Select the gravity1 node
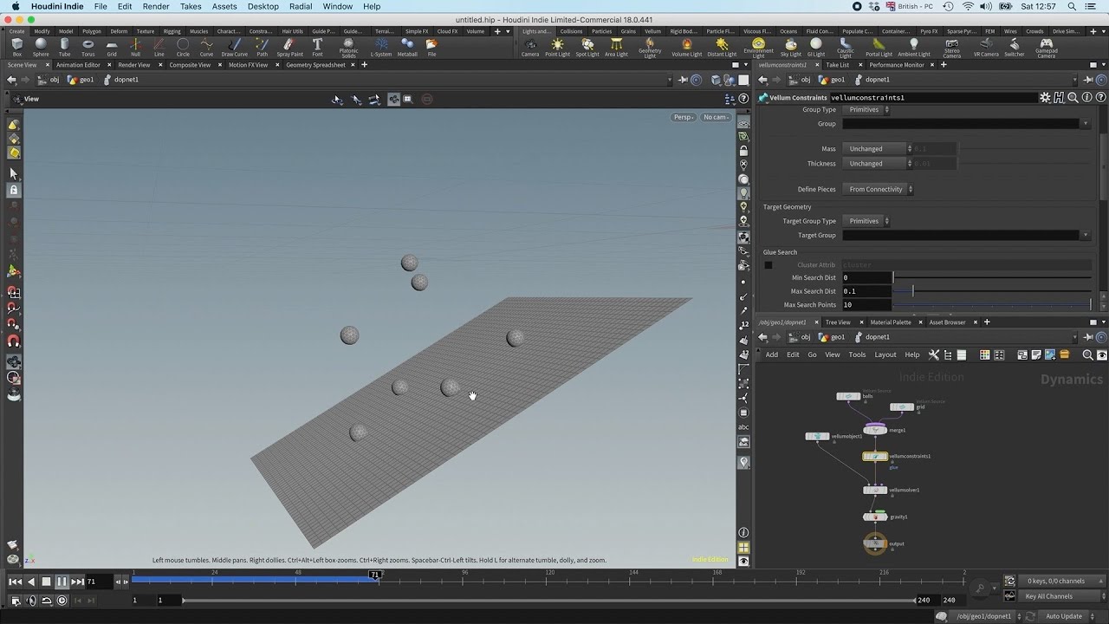 (x=875, y=517)
